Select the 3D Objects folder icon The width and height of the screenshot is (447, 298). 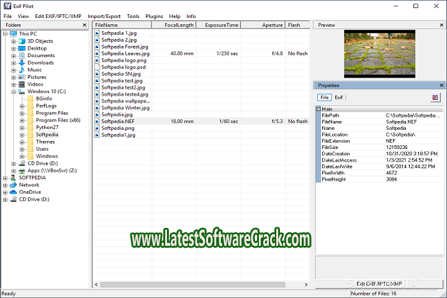click(x=22, y=41)
